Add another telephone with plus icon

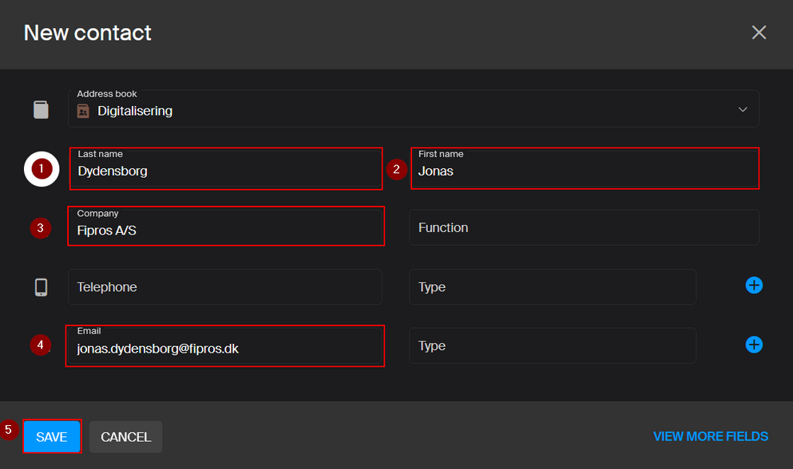[754, 286]
